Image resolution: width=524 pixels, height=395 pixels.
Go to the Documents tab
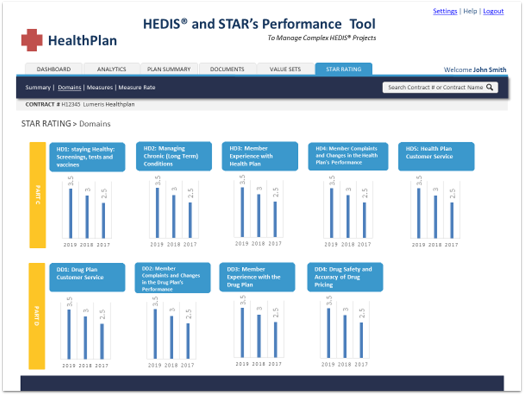227,69
